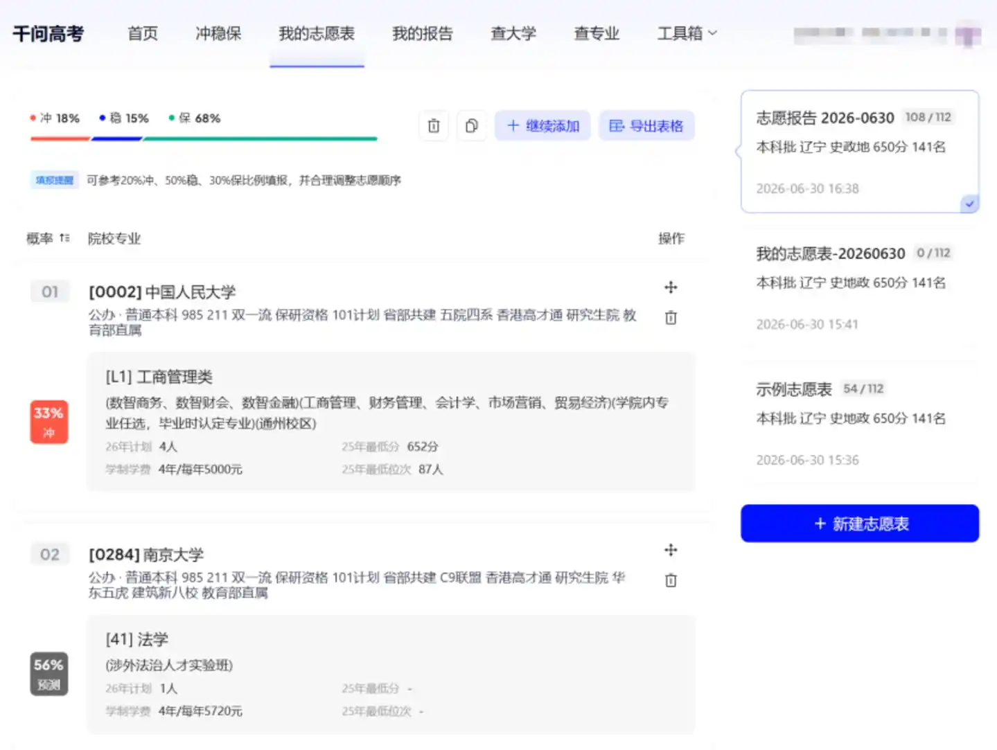Open the 我的报告 tab

click(x=422, y=33)
